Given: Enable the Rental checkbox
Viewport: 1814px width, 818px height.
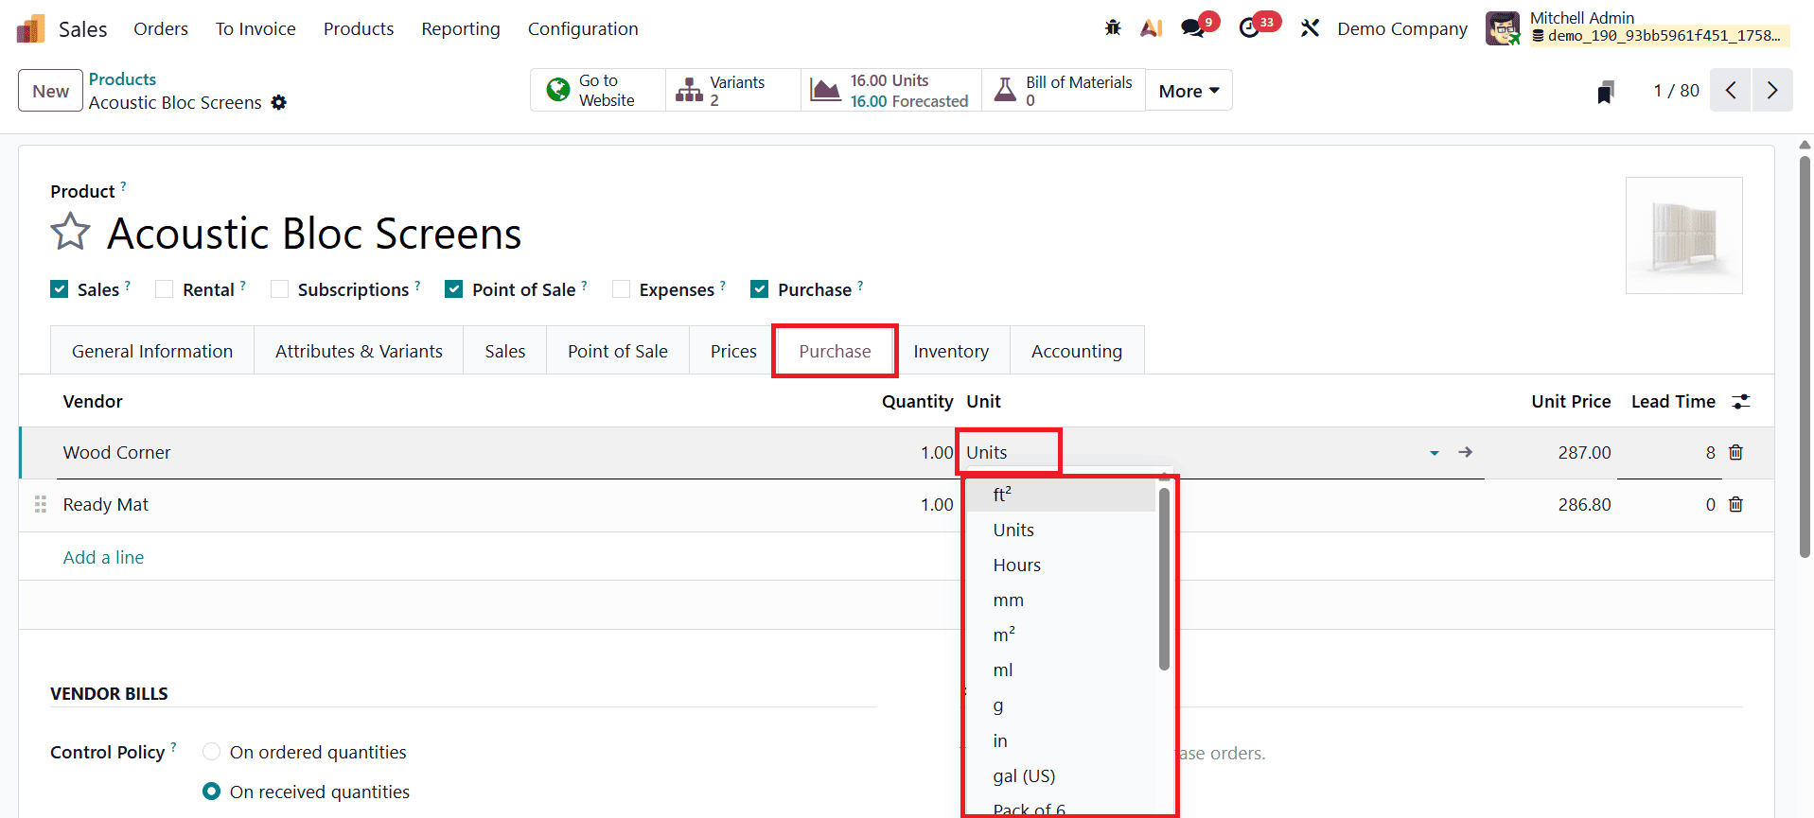Looking at the screenshot, I should click(165, 289).
